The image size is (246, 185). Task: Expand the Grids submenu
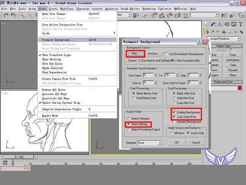78,33
